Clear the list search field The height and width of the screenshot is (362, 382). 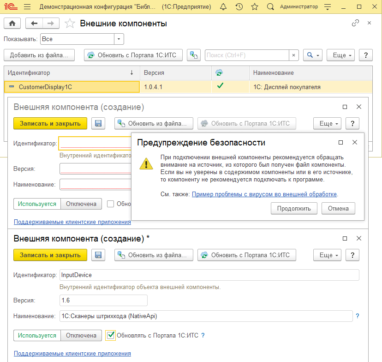coord(293,55)
